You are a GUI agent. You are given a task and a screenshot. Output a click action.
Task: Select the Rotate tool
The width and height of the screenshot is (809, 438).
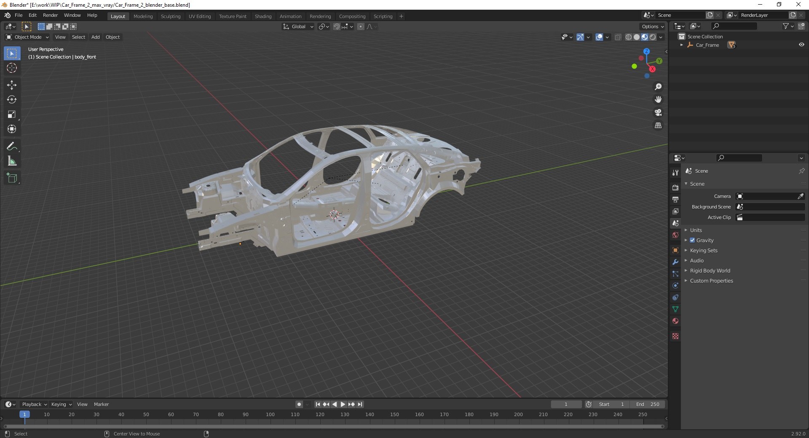[x=12, y=100]
